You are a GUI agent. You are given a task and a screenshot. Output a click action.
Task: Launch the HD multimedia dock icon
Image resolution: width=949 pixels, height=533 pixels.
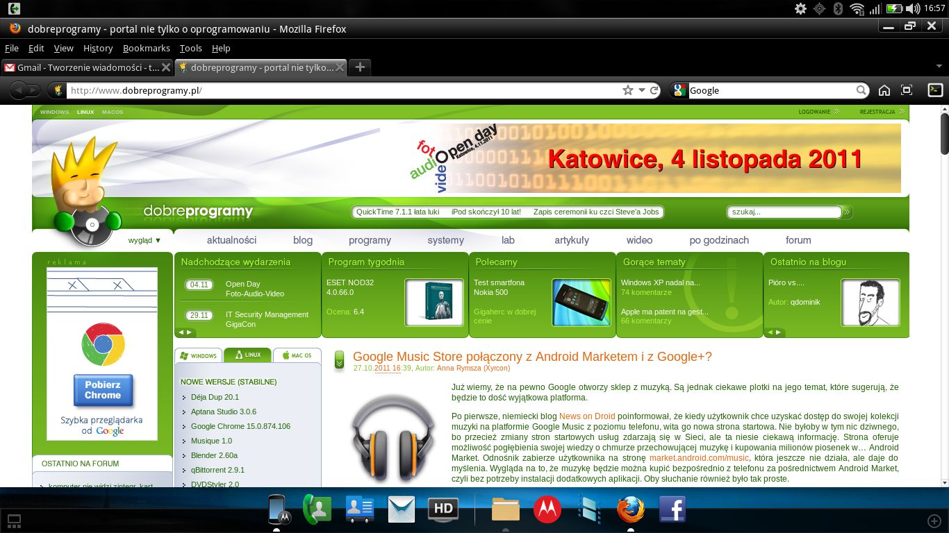(x=443, y=509)
